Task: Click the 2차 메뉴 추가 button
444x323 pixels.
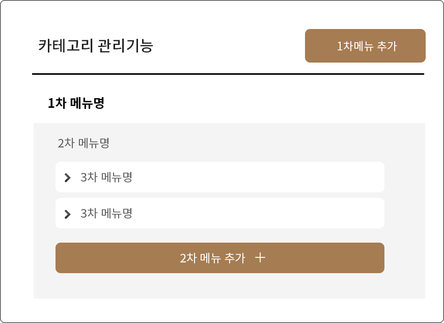Action: pyautogui.click(x=220, y=258)
